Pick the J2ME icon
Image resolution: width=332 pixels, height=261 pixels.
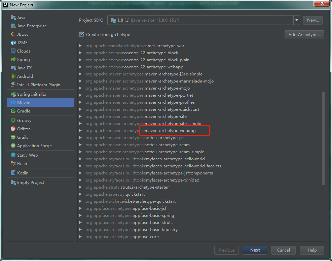pos(13,43)
